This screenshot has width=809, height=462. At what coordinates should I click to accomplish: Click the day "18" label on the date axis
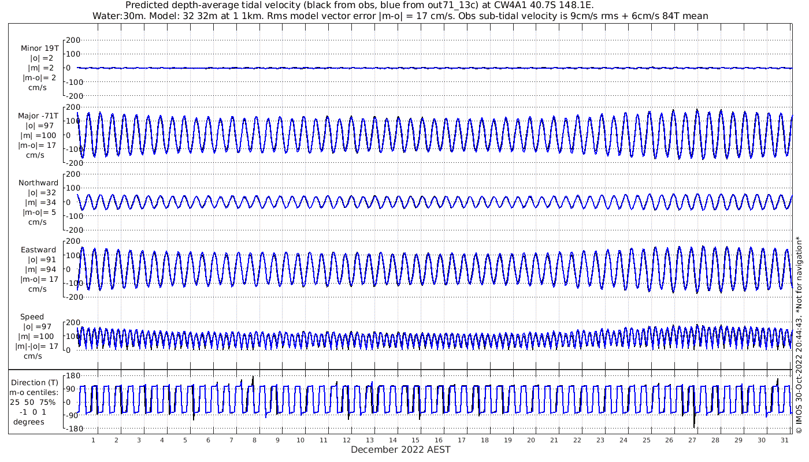[x=485, y=440]
